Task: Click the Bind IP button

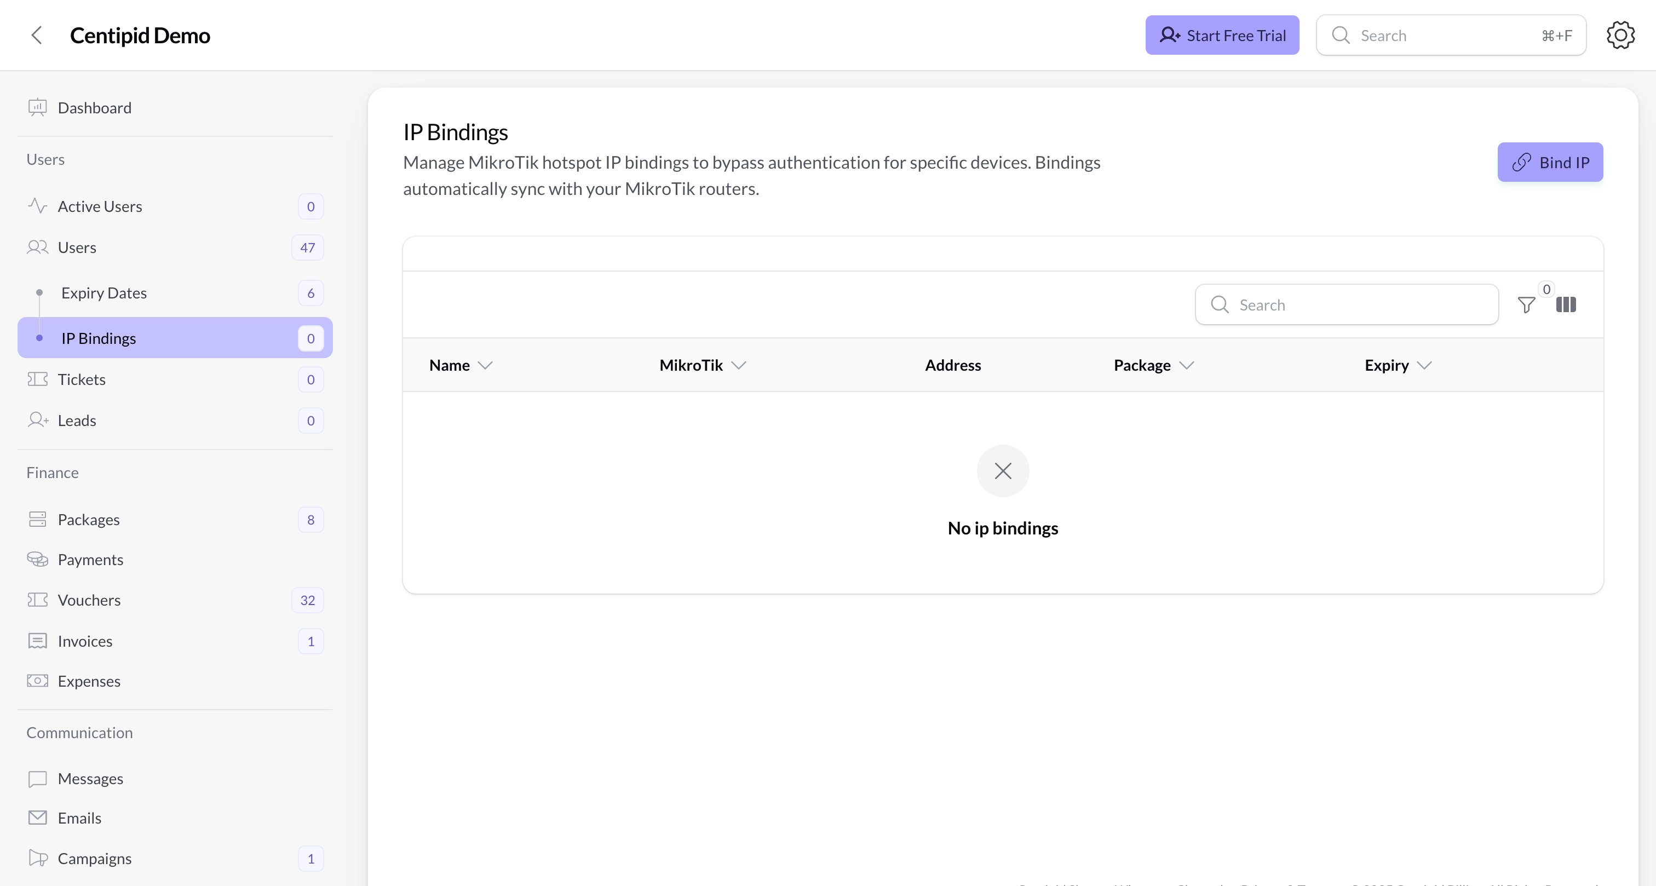Action: (1550, 162)
